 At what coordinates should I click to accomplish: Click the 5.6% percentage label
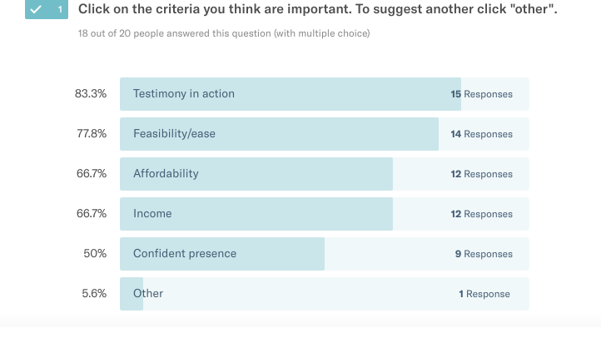(93, 294)
